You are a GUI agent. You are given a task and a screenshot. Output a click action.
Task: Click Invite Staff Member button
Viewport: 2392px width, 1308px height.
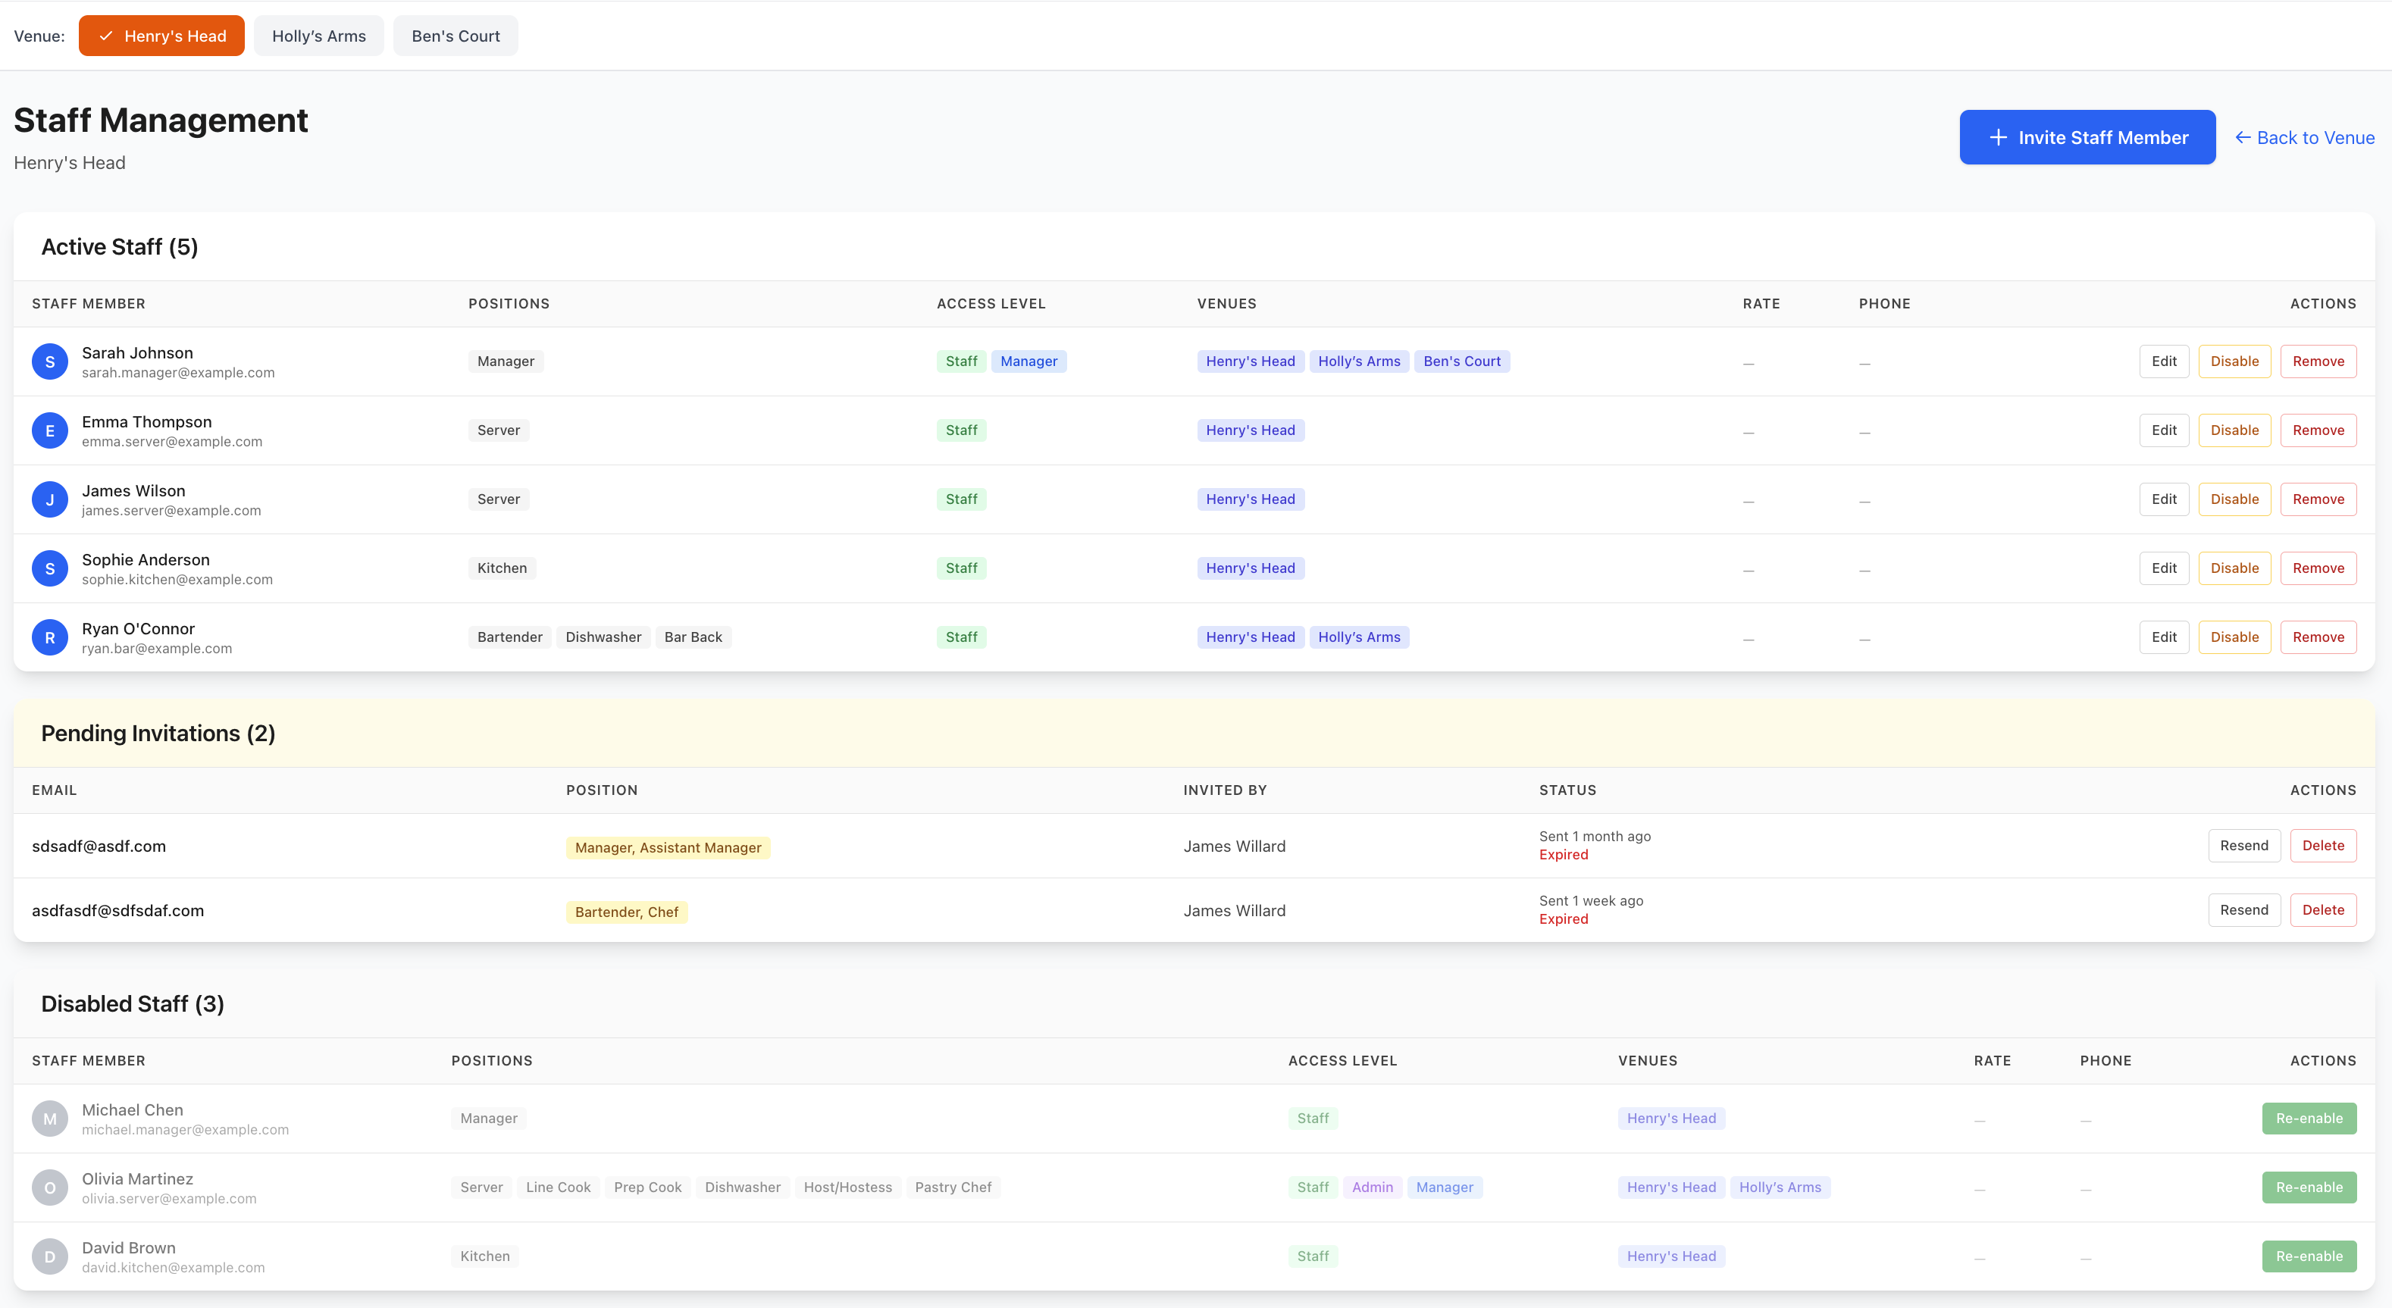coord(2087,137)
